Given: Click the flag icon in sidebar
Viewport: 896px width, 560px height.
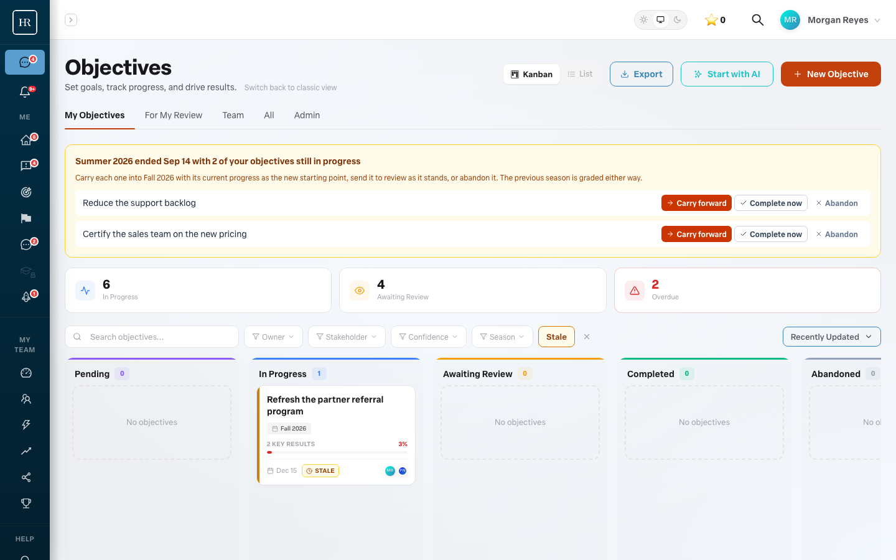Looking at the screenshot, I should click(26, 218).
